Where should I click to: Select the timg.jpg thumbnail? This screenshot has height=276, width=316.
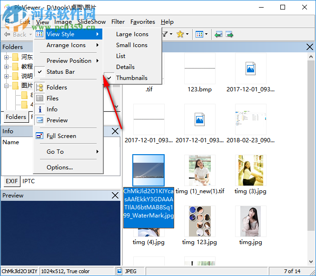250,221
